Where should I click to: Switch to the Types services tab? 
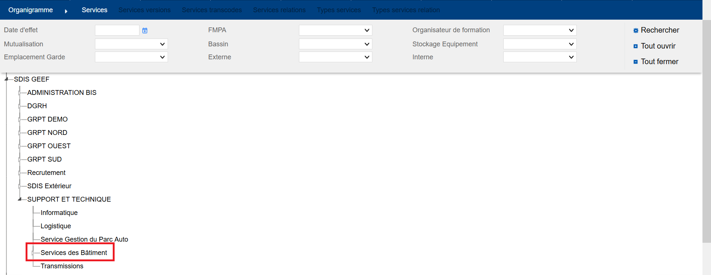point(339,10)
